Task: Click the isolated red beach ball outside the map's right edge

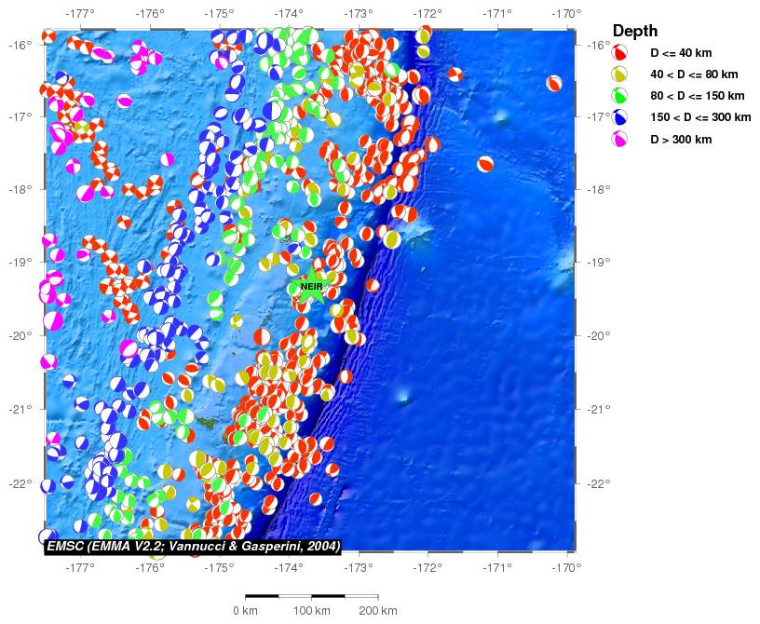Action: 554,84
